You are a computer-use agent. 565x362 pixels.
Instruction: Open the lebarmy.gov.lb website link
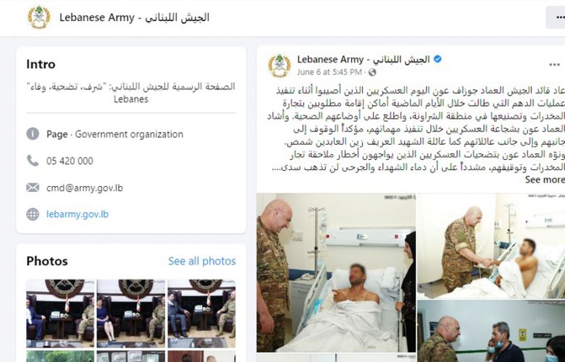pos(78,214)
